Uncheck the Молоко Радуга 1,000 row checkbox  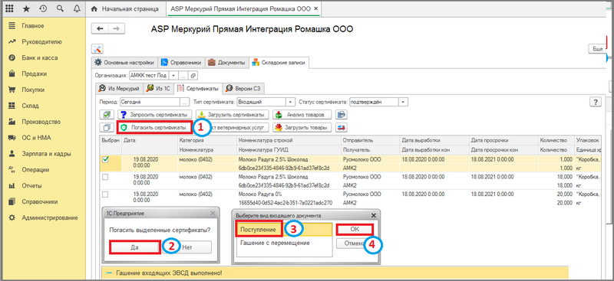coord(105,159)
